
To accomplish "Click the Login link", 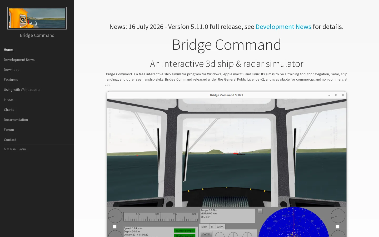I will pos(22,149).
